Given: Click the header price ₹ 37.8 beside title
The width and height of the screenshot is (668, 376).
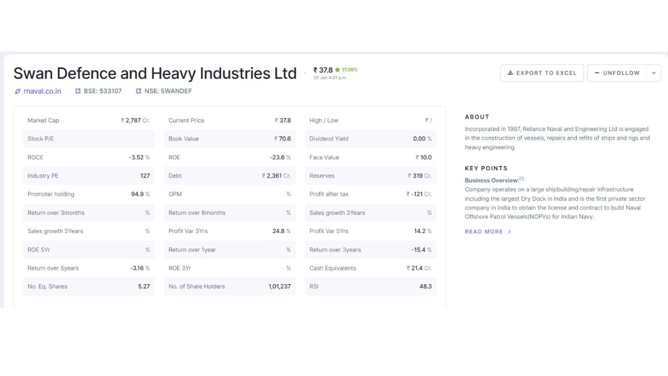Looking at the screenshot, I should click(323, 70).
